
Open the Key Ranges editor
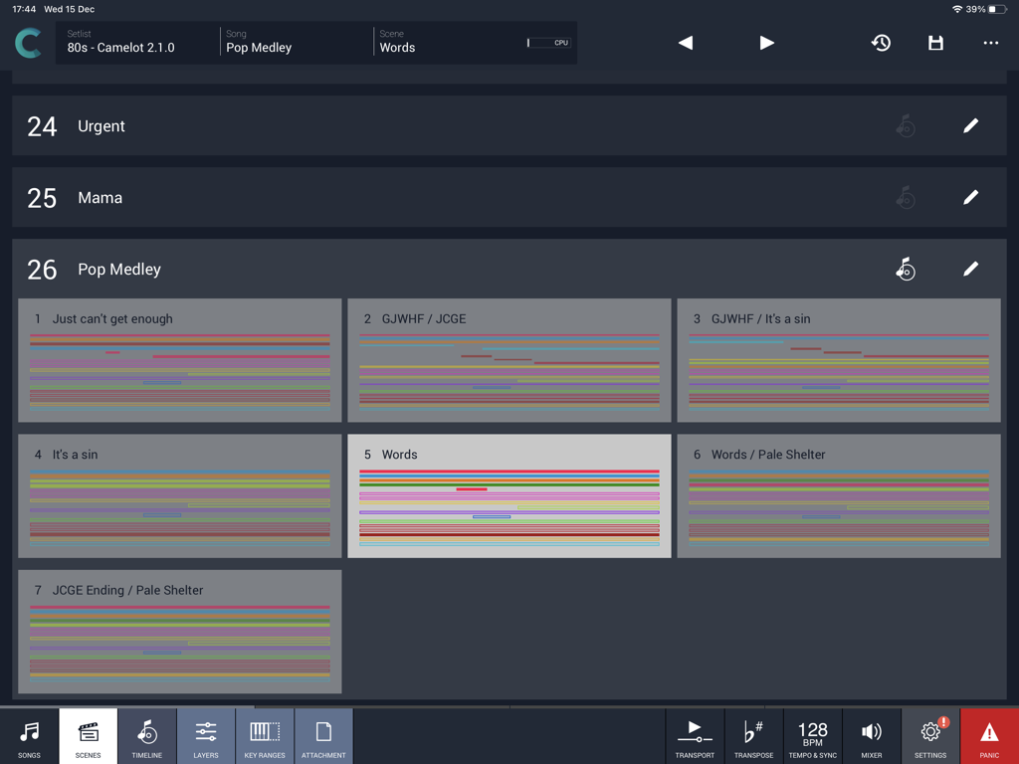click(264, 735)
